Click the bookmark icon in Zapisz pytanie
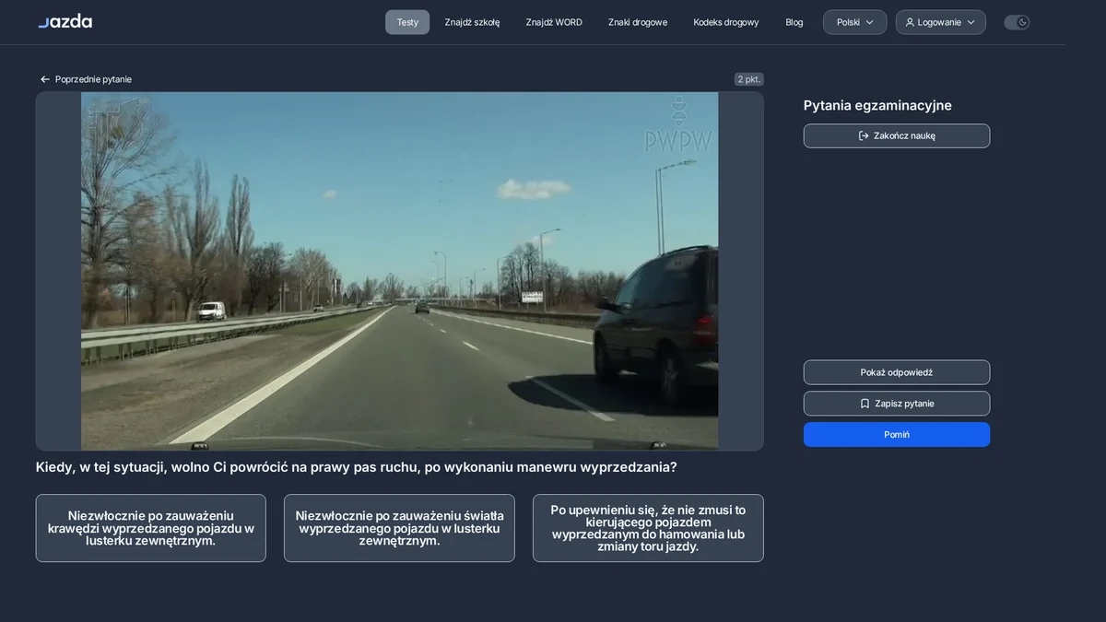This screenshot has width=1106, height=622. click(x=865, y=404)
